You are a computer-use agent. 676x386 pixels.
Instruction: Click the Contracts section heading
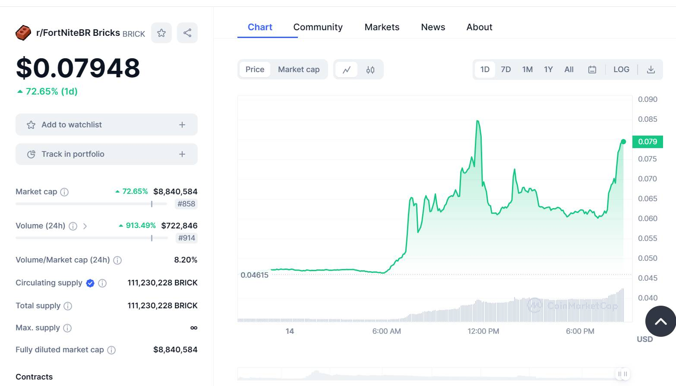[34, 377]
